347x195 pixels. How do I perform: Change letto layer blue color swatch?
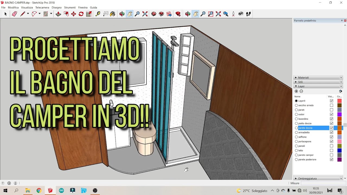point(339,151)
